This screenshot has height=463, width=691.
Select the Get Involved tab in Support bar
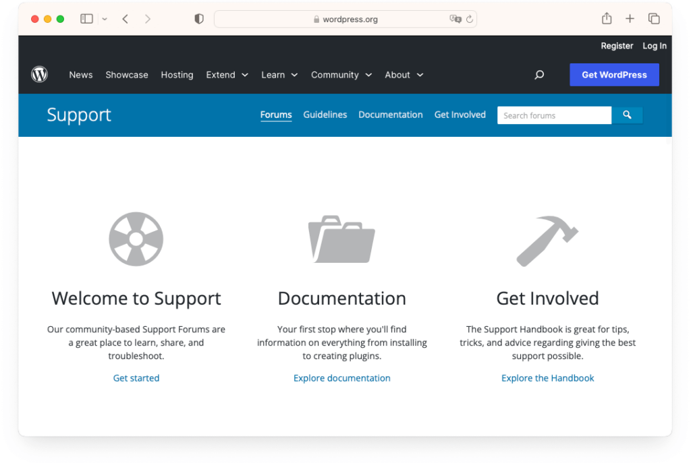click(460, 115)
